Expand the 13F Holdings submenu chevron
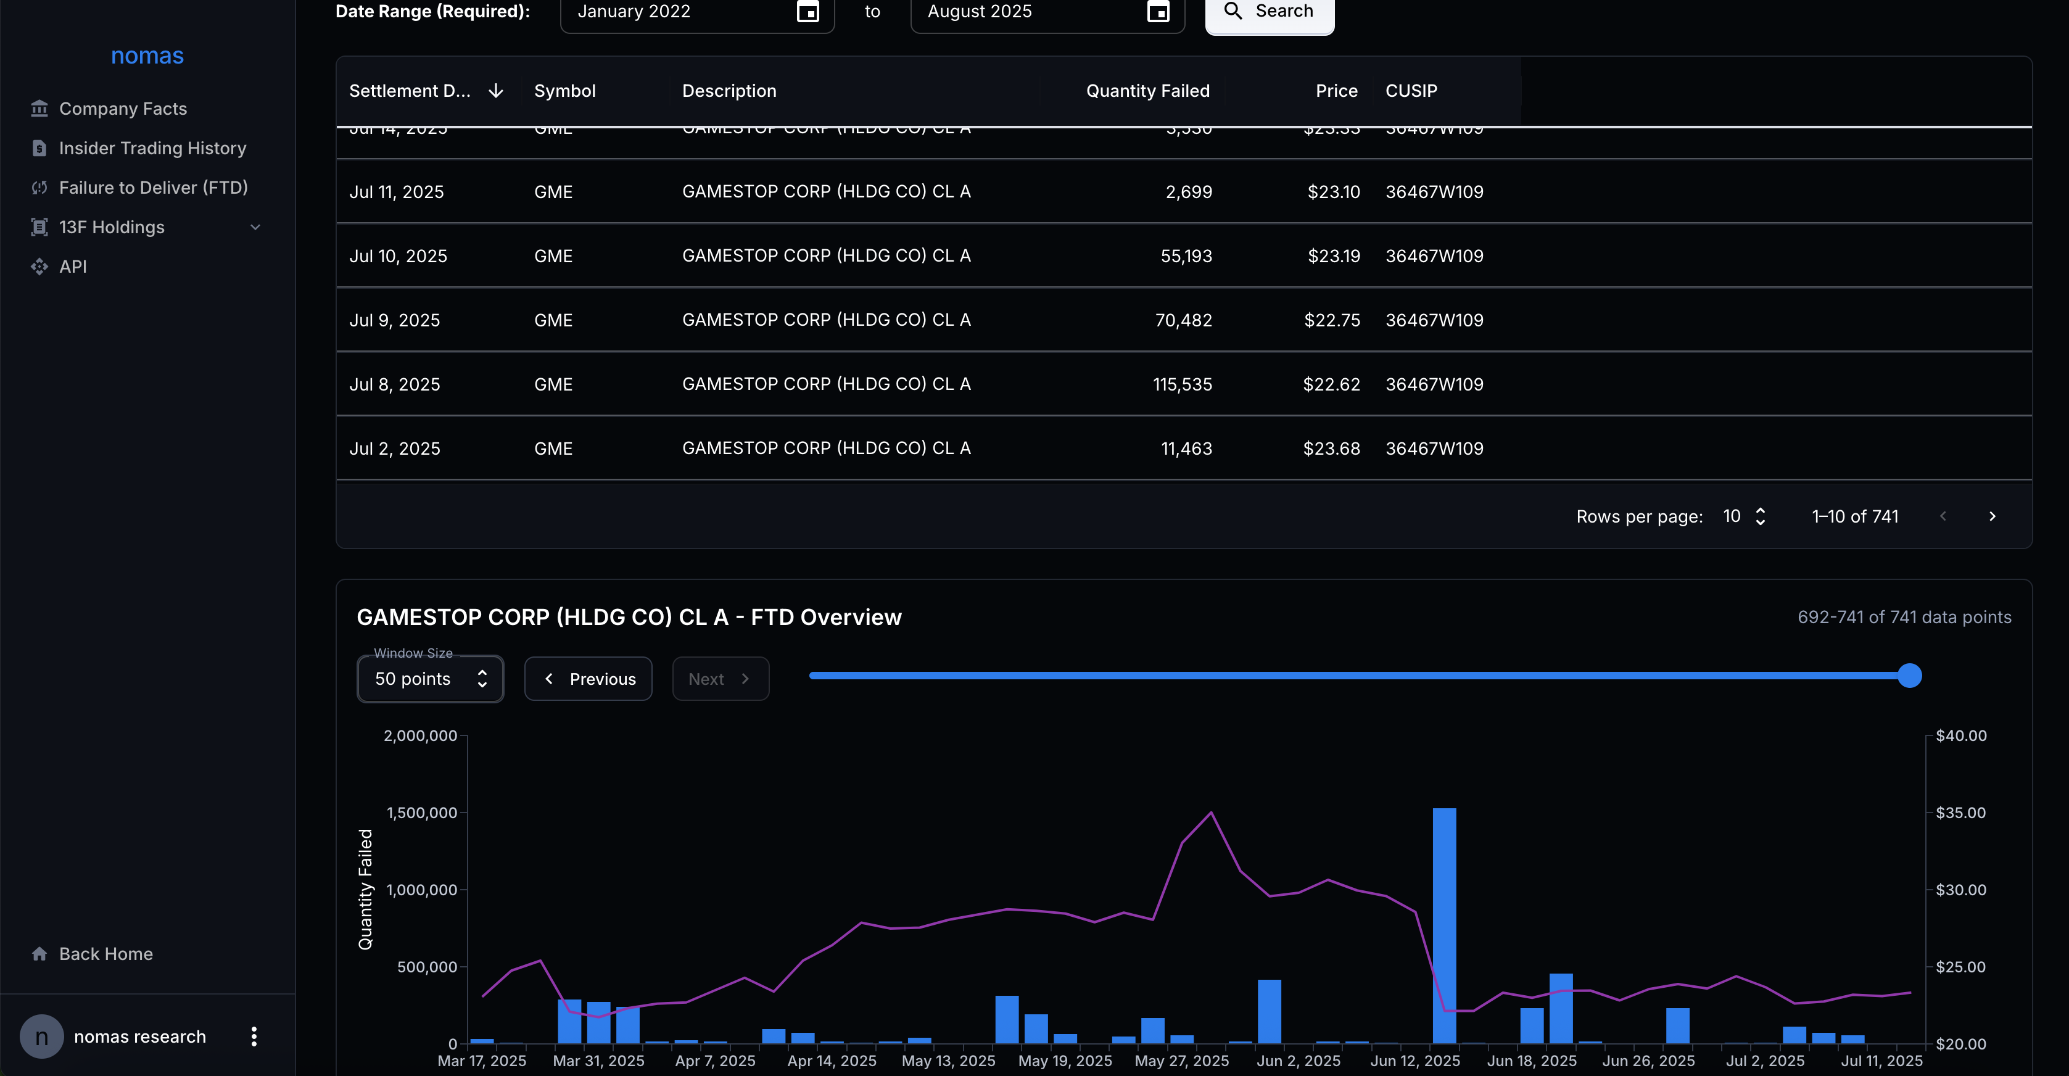Viewport: 2069px width, 1076px height. click(255, 228)
